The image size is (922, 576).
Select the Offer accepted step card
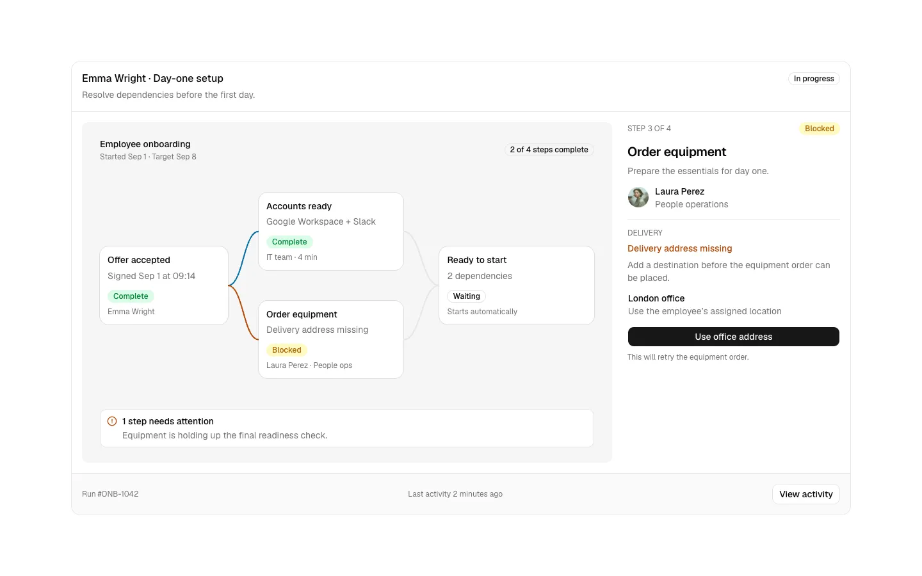click(x=164, y=285)
